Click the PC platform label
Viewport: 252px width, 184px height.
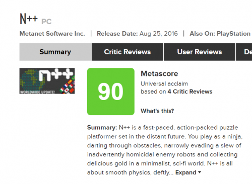46,22
